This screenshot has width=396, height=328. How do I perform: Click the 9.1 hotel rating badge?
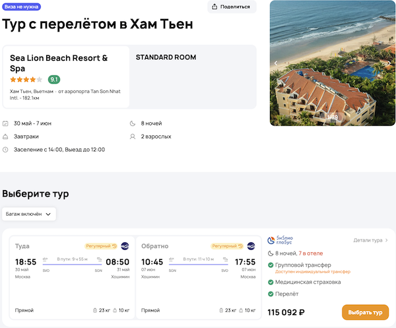pos(54,79)
